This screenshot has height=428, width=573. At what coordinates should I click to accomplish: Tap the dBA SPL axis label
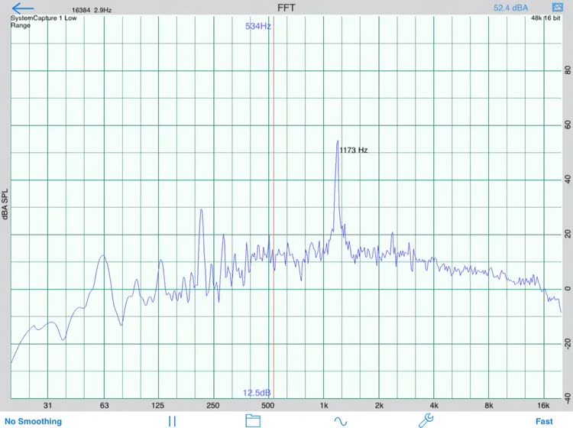5,204
